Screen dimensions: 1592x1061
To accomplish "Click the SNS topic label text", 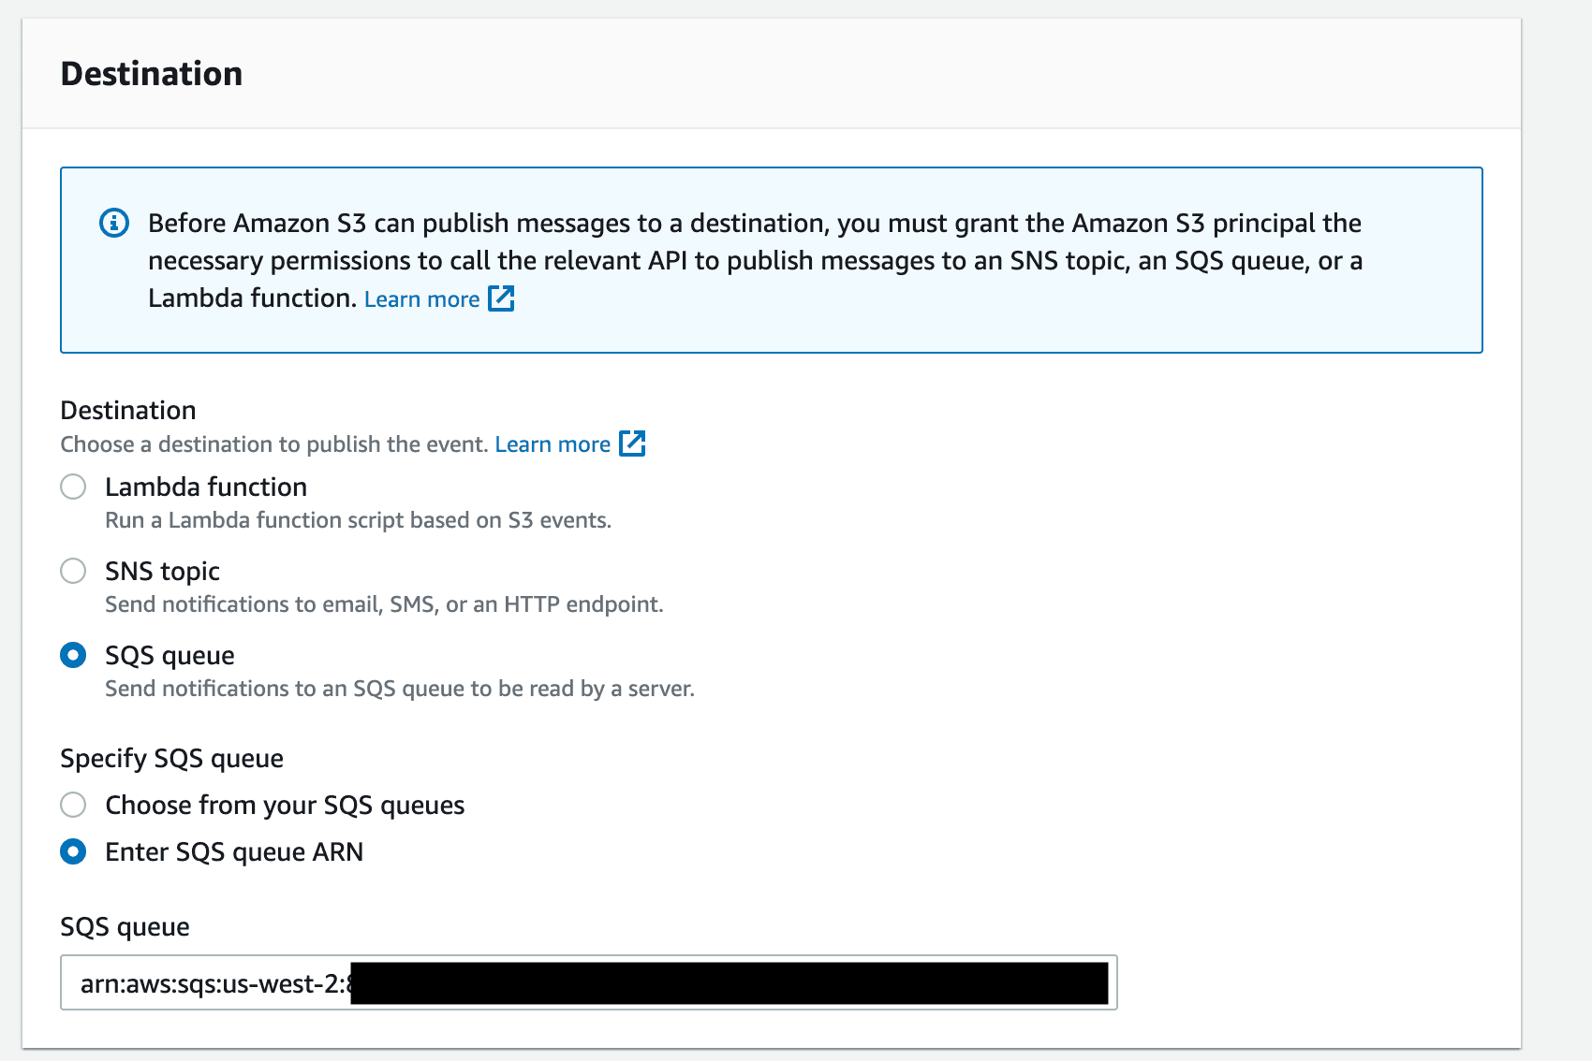I will point(161,571).
